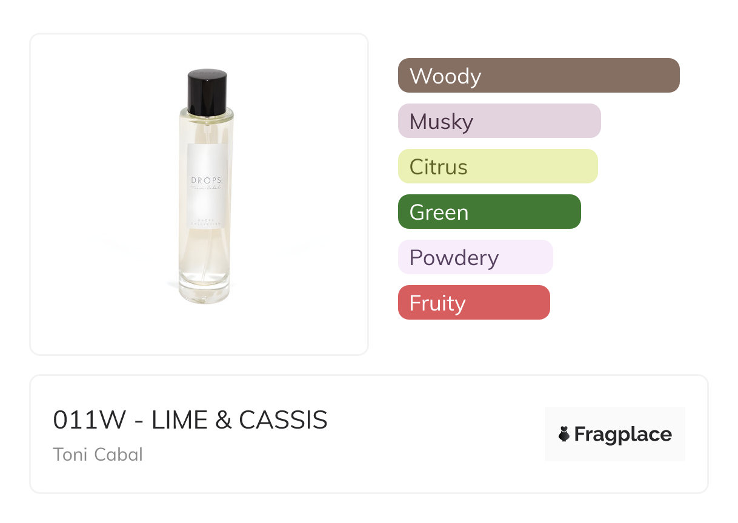Viewport: 738px width, 523px height.
Task: Click the 011W code in the title
Action: pos(90,420)
